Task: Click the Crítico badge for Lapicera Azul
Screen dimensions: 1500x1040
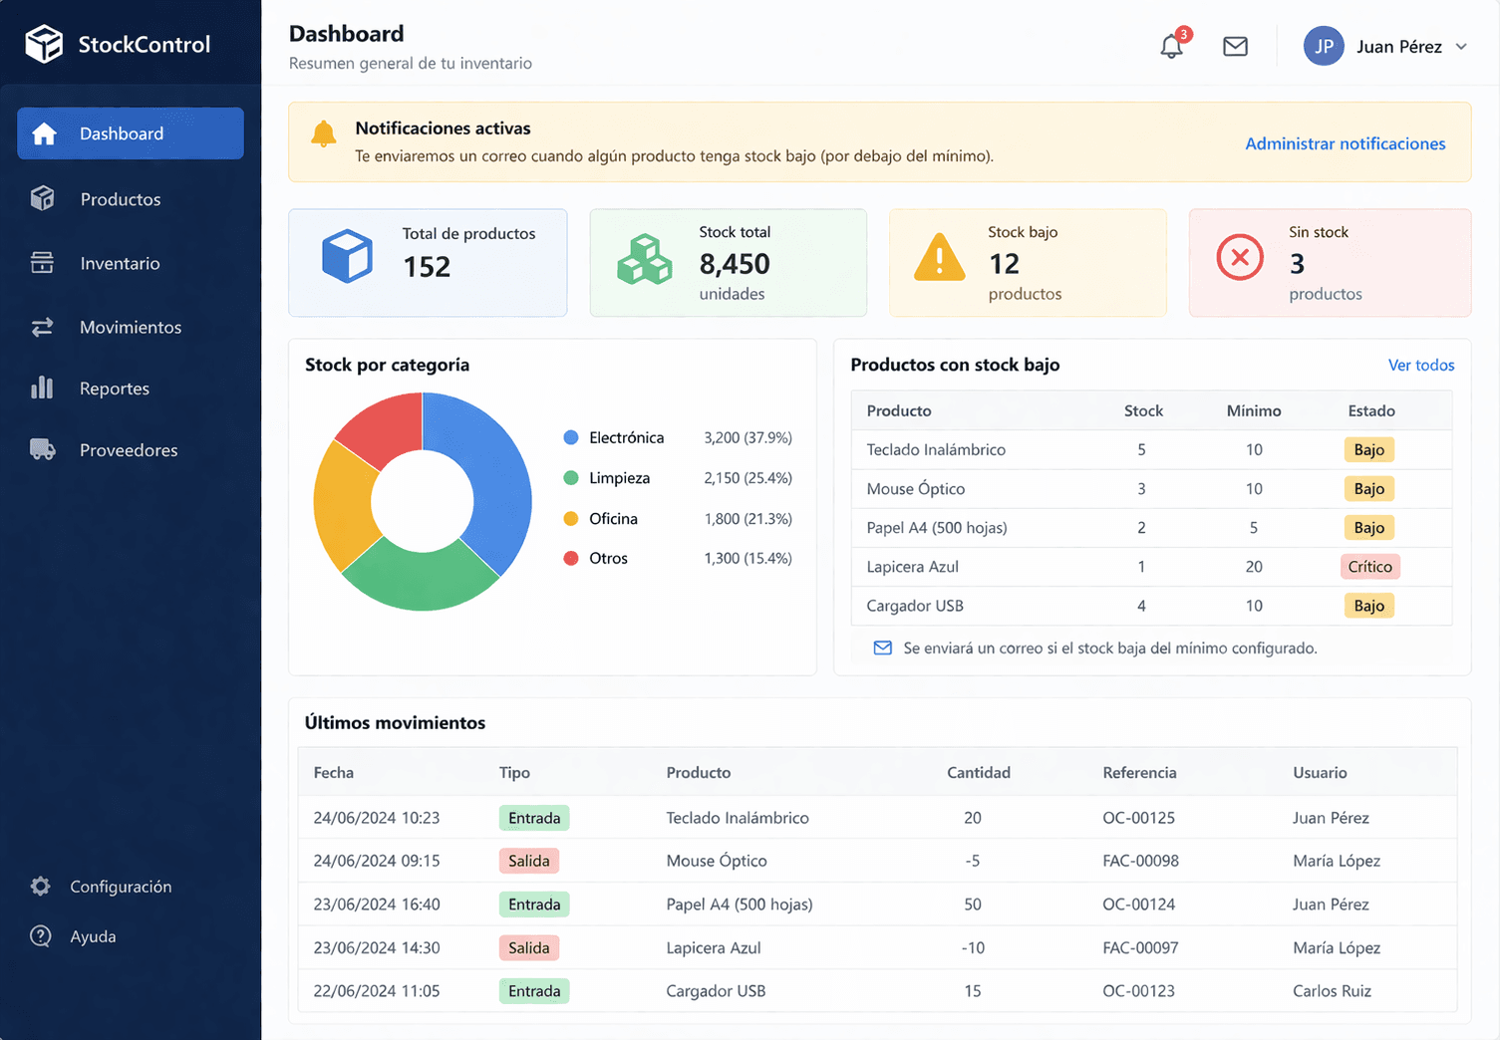Action: click(x=1369, y=566)
